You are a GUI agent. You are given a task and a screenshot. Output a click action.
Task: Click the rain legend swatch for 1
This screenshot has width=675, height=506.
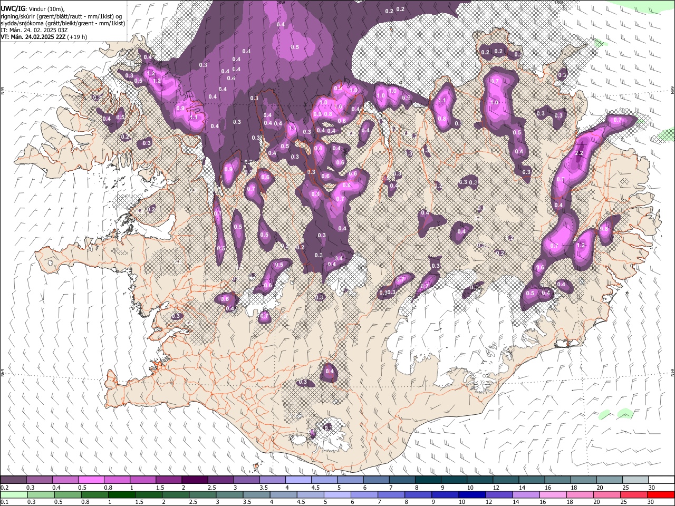pos(121,495)
